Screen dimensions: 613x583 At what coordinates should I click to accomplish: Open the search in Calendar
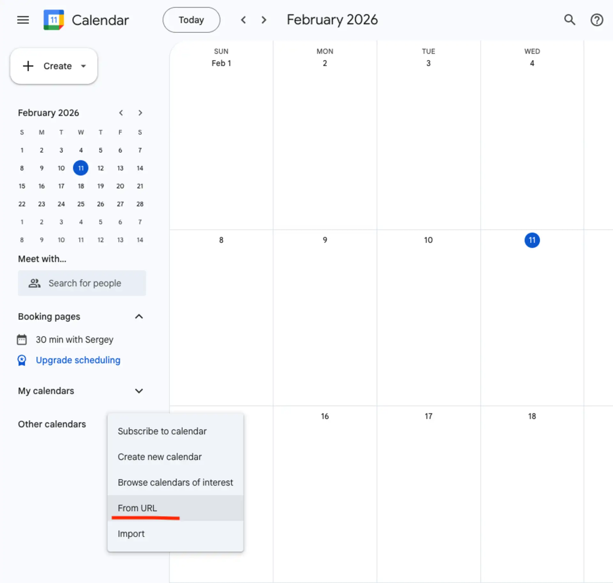(x=570, y=20)
